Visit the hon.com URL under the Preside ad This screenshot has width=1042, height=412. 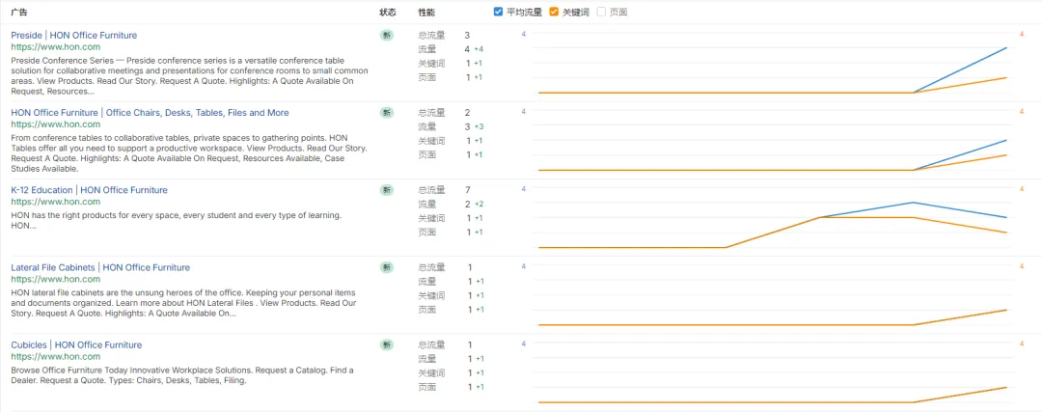56,47
